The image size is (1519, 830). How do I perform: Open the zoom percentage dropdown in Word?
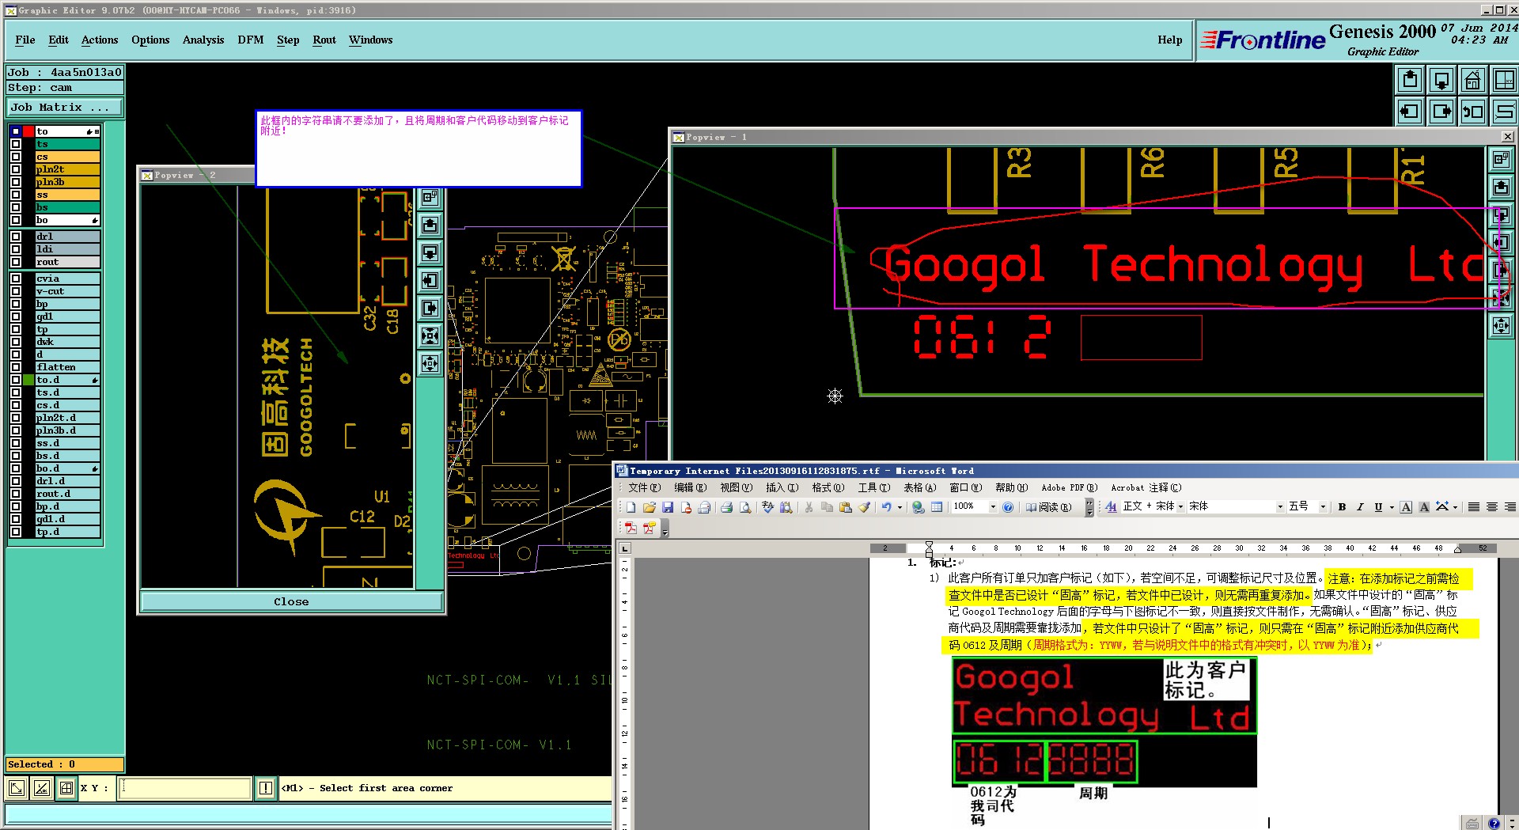(x=993, y=507)
